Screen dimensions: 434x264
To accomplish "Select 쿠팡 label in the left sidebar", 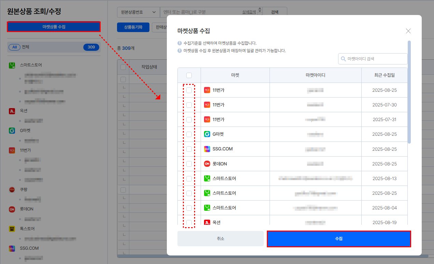I will pyautogui.click(x=24, y=189).
